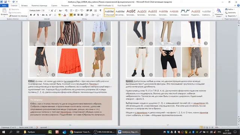Image resolution: width=240 pixels, height=135 pixels.
Task: Toggle bold formatting
Action: click(31, 15)
